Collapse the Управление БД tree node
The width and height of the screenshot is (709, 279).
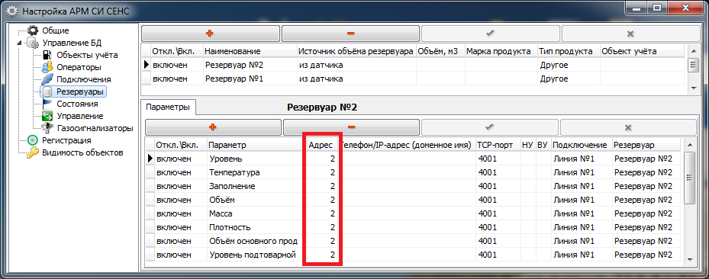coord(19,43)
